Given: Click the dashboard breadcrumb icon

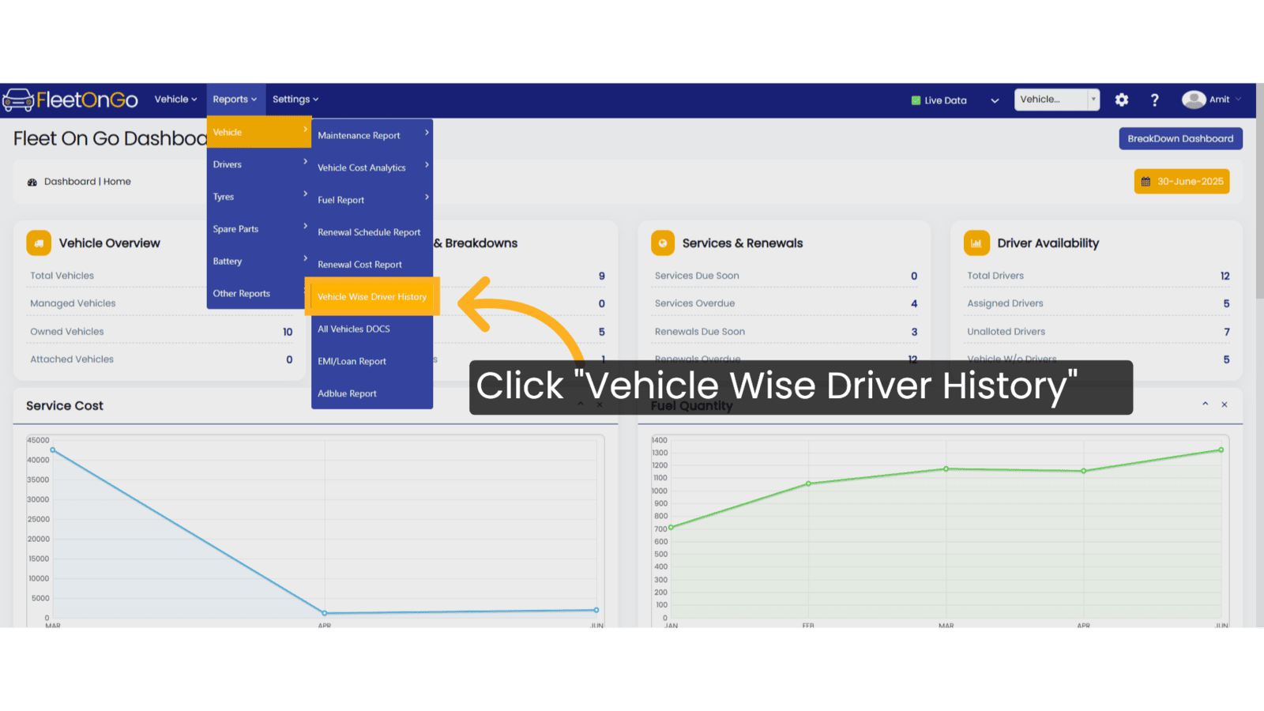Looking at the screenshot, I should pyautogui.click(x=32, y=182).
